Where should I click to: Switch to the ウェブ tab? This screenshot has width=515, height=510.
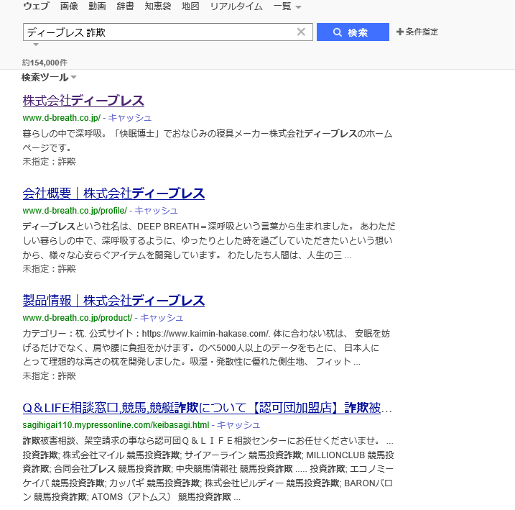pyautogui.click(x=37, y=6)
